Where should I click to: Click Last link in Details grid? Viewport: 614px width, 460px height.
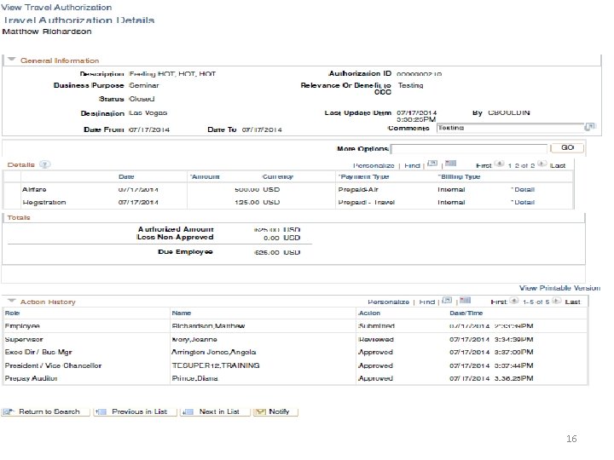[558, 165]
